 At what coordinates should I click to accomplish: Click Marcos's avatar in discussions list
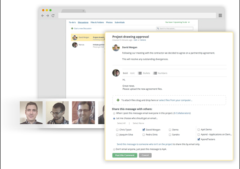tap(75, 45)
